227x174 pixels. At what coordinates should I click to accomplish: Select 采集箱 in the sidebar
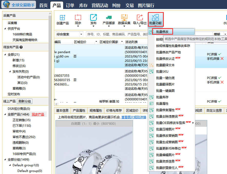(x=12, y=23)
